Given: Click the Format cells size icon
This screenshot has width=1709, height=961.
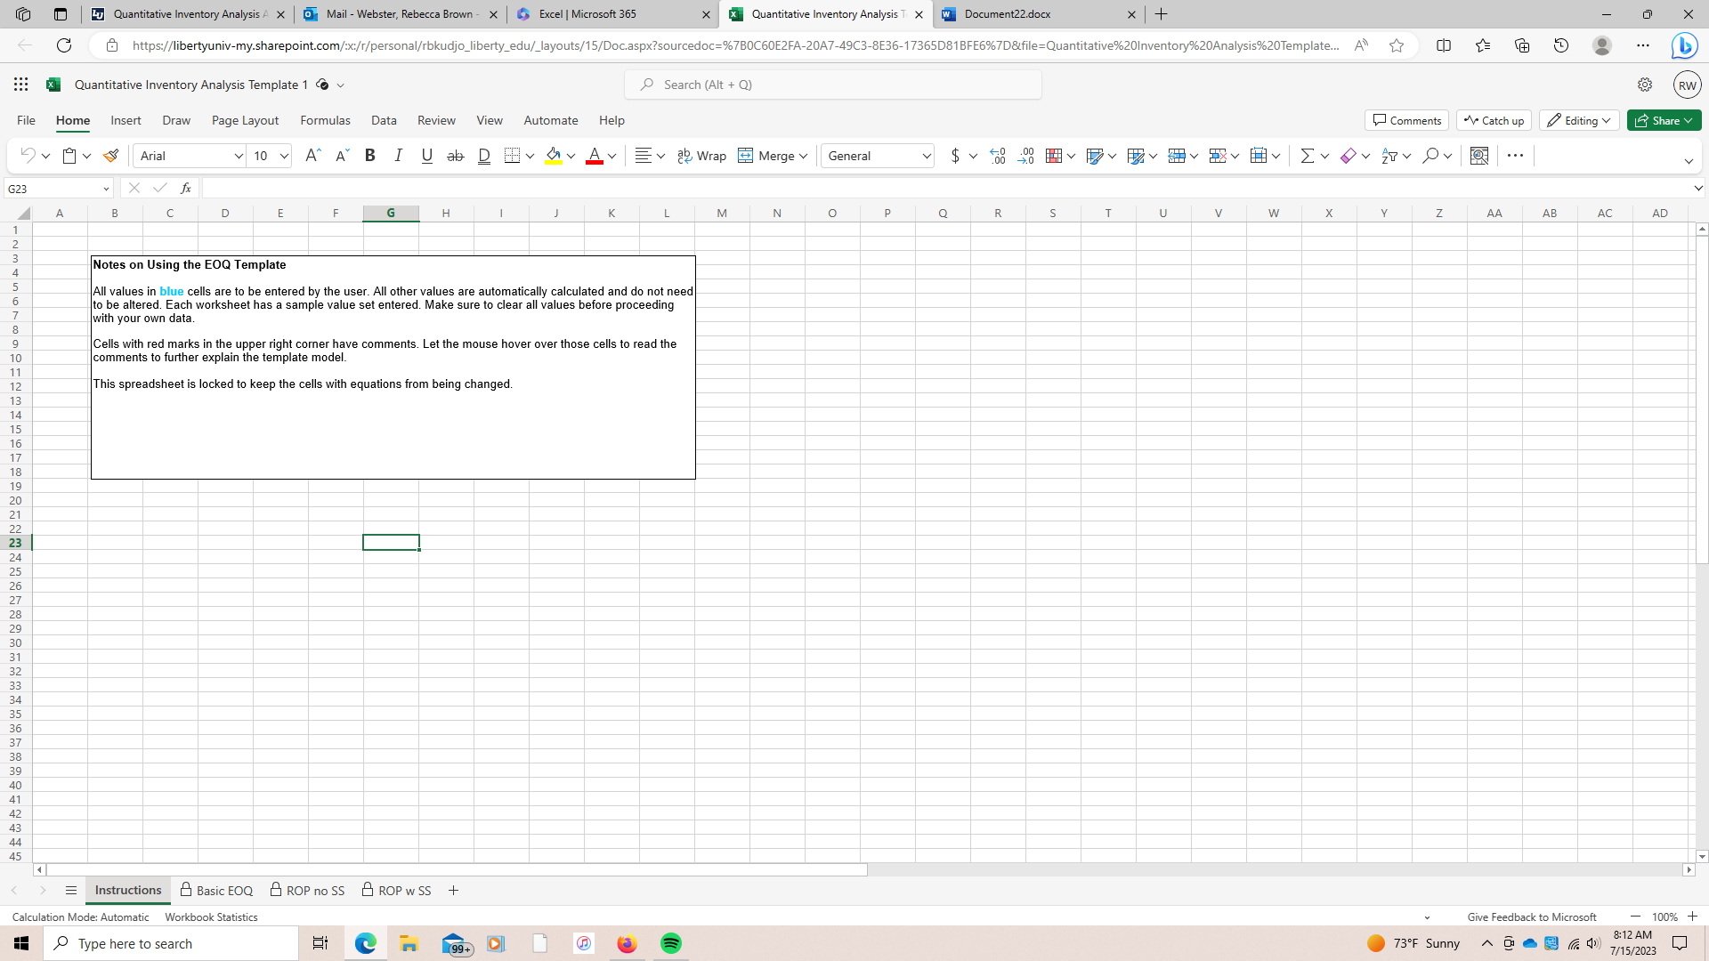Looking at the screenshot, I should [1259, 156].
